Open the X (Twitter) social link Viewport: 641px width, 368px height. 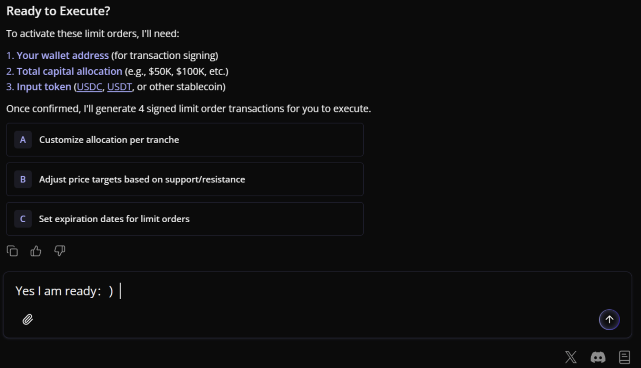pyautogui.click(x=571, y=357)
